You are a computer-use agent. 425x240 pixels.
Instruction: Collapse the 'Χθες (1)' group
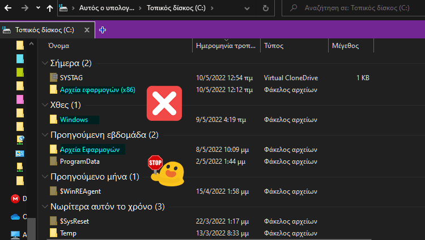pyautogui.click(x=45, y=105)
